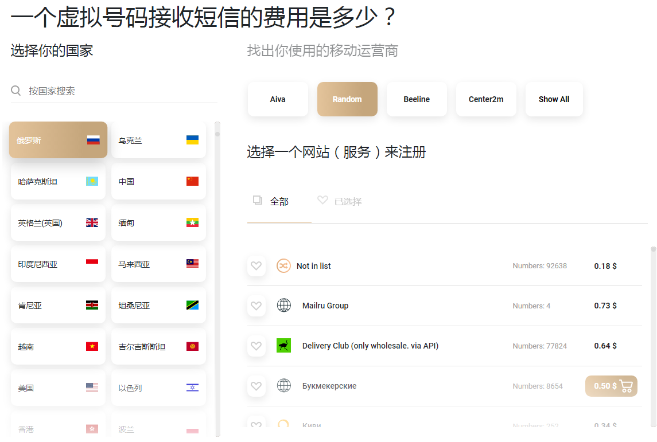
Task: Click the USA flag icon
Action: pos(92,388)
